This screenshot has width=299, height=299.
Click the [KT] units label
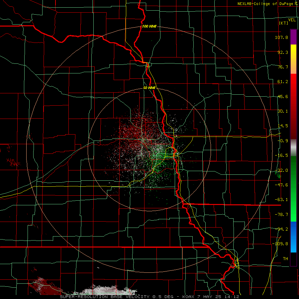[284, 23]
